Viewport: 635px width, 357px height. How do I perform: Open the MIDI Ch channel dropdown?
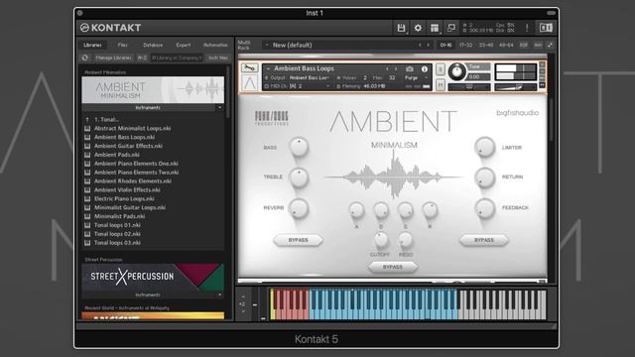pos(310,86)
